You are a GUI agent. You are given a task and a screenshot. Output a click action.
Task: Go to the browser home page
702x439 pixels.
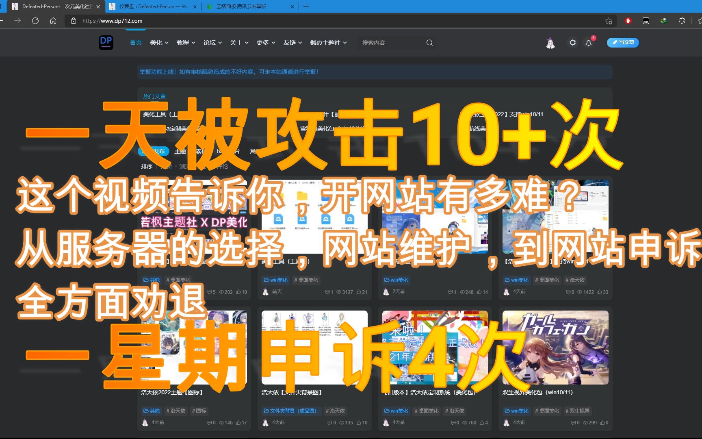point(53,21)
